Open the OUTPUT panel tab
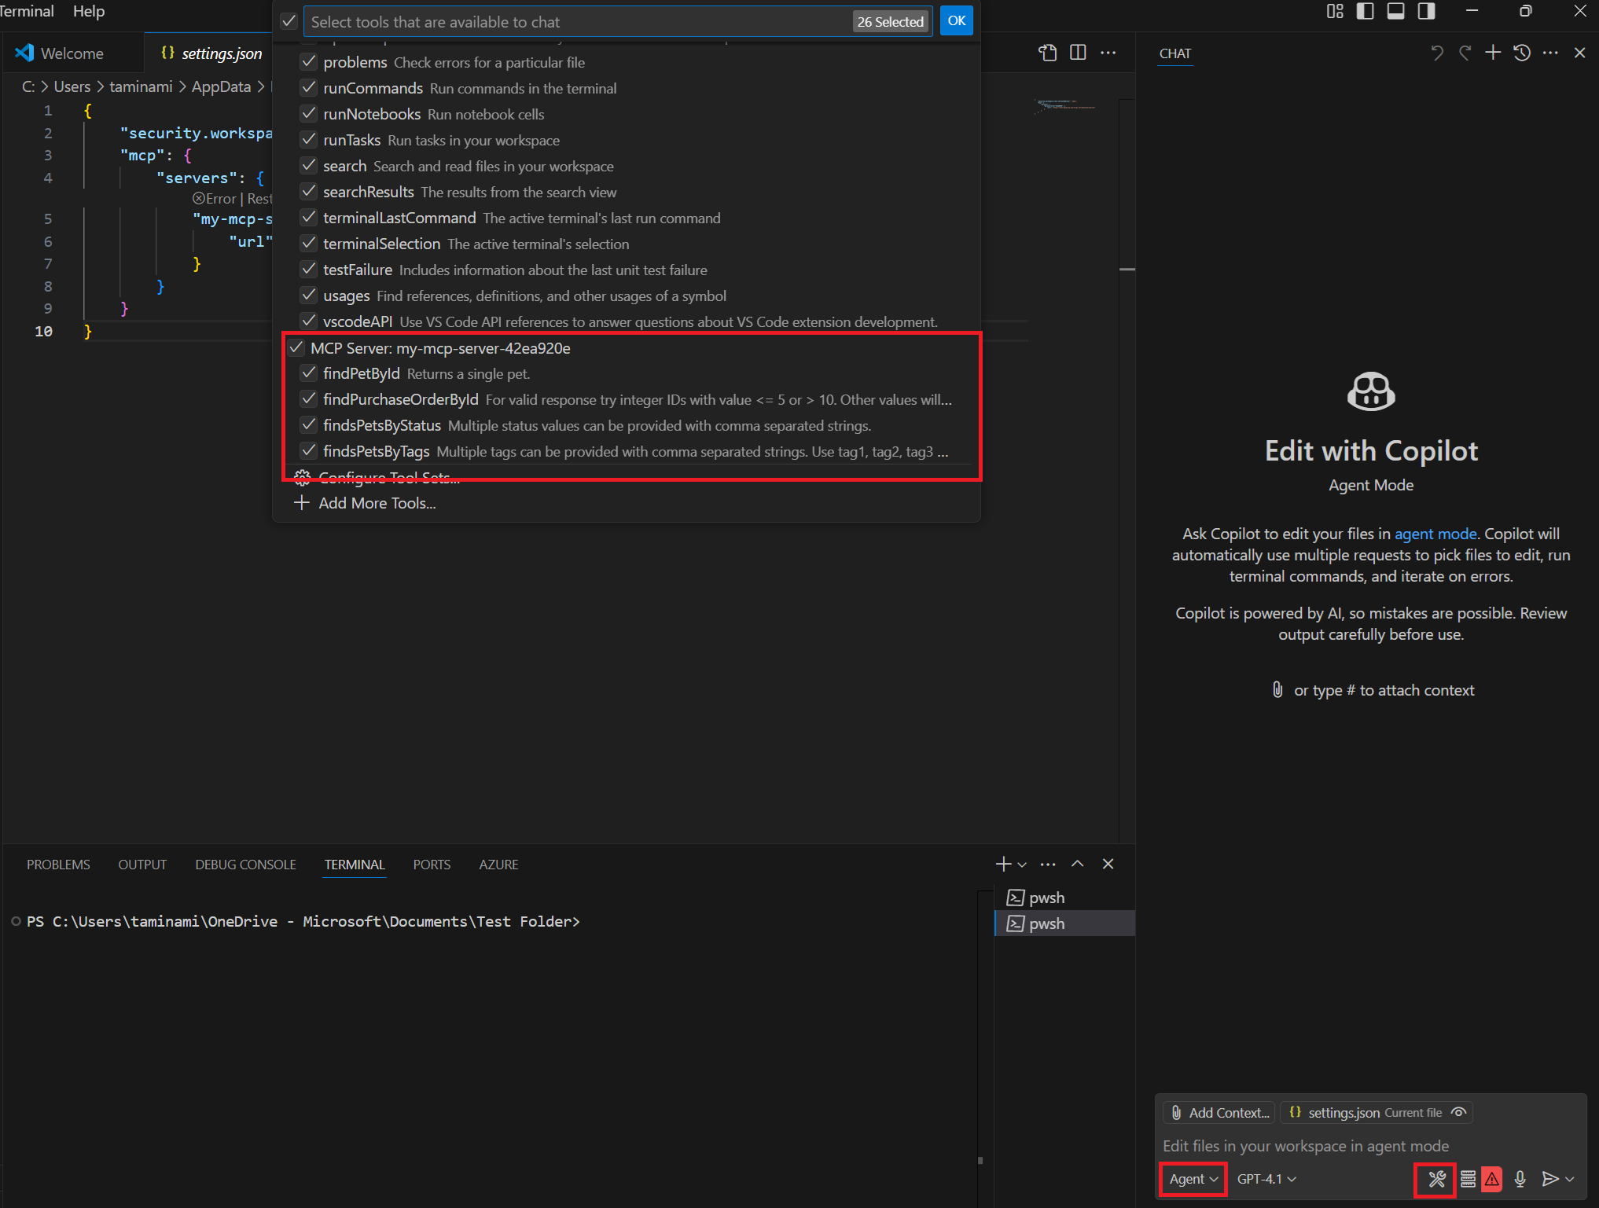This screenshot has height=1208, width=1599. [x=142, y=864]
